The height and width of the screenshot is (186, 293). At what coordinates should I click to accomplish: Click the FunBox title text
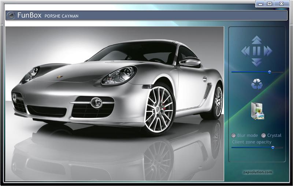pyautogui.click(x=29, y=15)
